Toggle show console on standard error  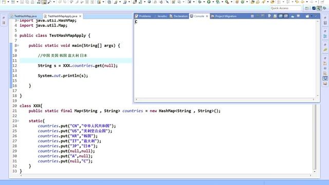point(286,16)
